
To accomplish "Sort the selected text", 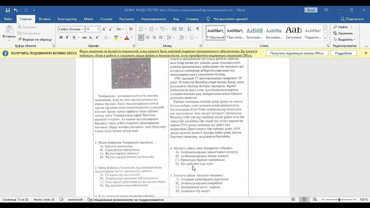I will click(x=189, y=29).
